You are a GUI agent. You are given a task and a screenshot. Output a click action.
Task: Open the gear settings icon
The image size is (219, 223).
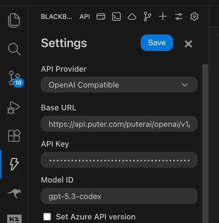(x=194, y=16)
